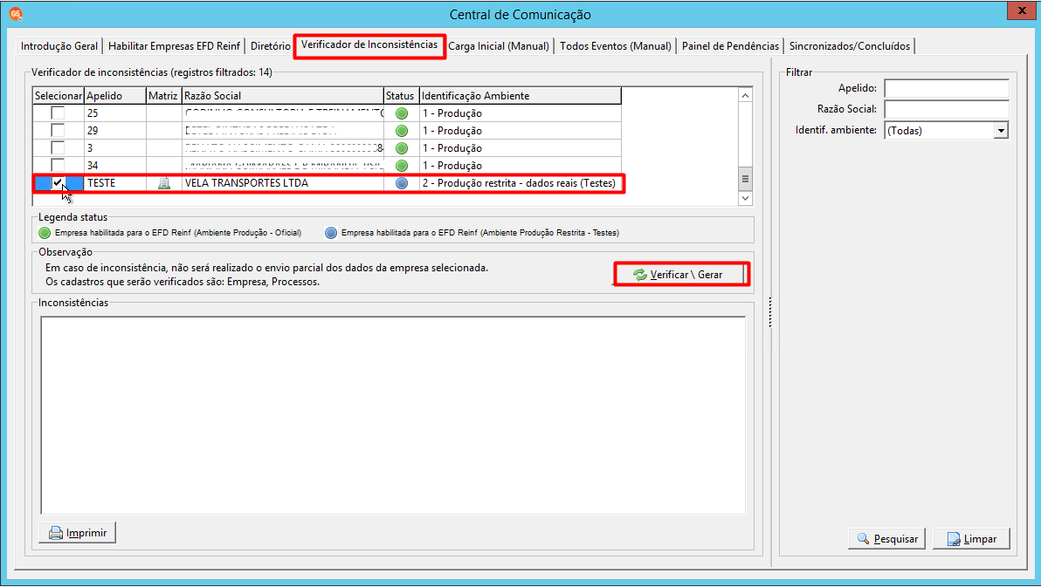The image size is (1041, 587).
Task: Open the Todos Eventos (Manual) tab
Action: (616, 45)
